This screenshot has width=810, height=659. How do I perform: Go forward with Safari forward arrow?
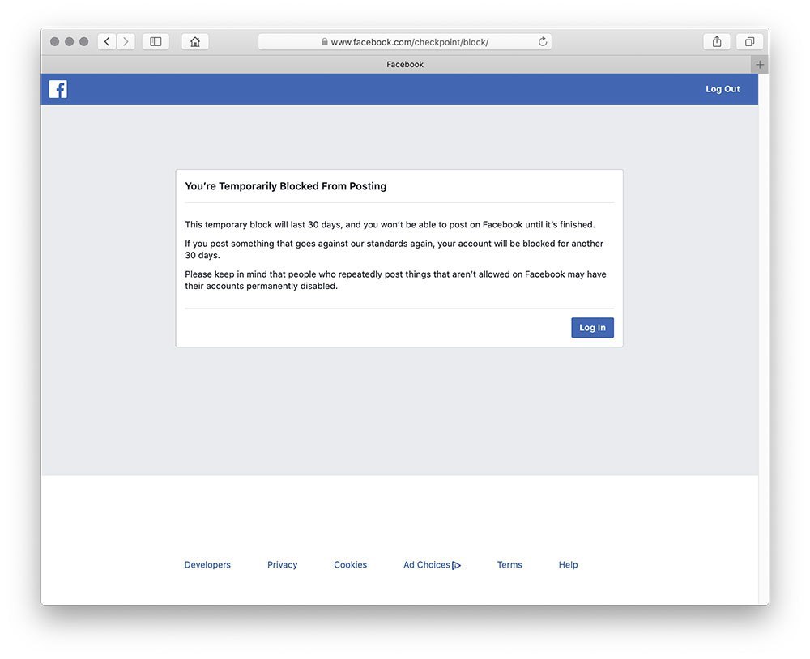pos(126,42)
